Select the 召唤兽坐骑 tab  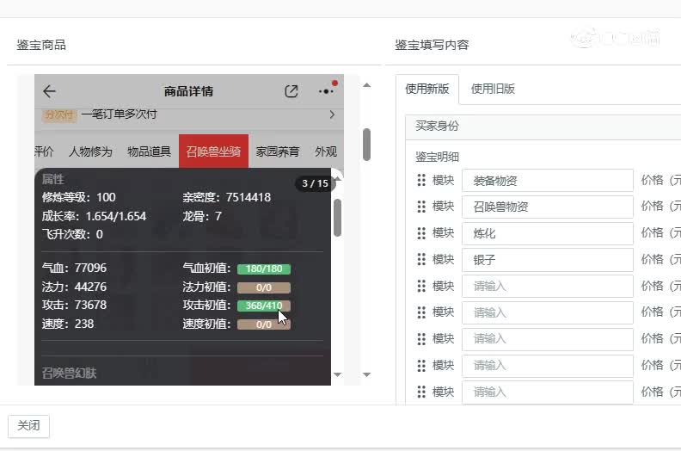[x=213, y=151]
